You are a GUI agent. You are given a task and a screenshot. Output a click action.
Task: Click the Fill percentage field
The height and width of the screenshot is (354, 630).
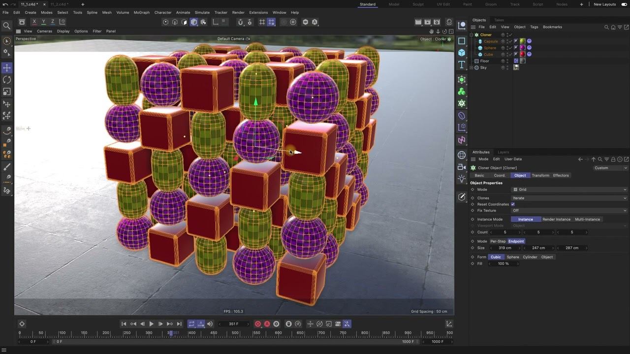point(503,264)
